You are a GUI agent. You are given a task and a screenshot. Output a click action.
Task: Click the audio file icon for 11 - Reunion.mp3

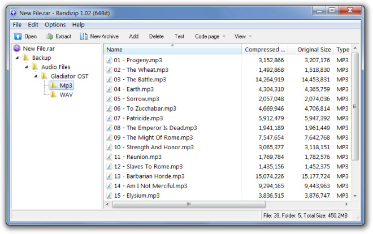(x=109, y=157)
